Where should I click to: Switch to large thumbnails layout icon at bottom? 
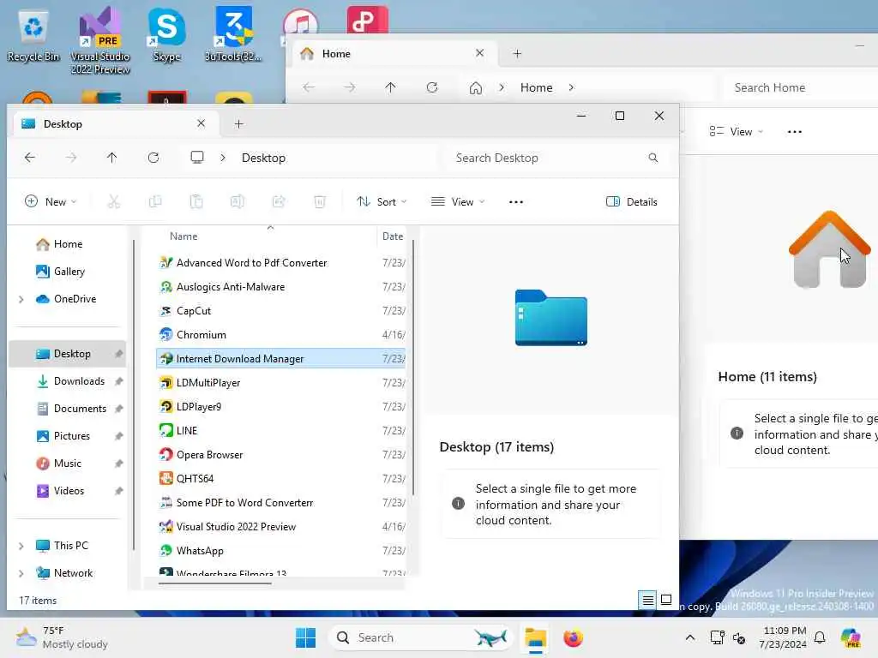[x=666, y=600]
